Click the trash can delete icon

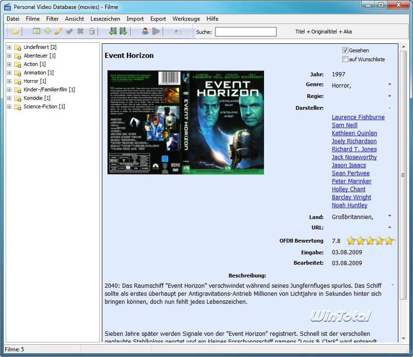[91, 31]
